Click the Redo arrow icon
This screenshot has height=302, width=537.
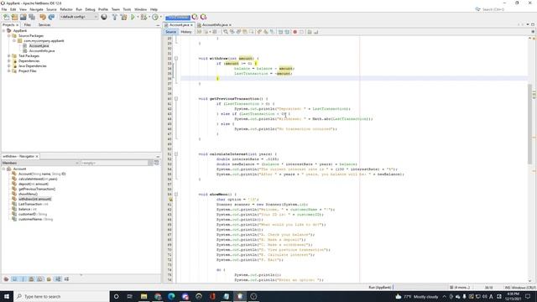[x=51, y=17]
